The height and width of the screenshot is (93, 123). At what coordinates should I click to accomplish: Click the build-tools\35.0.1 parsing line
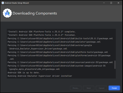60,39
